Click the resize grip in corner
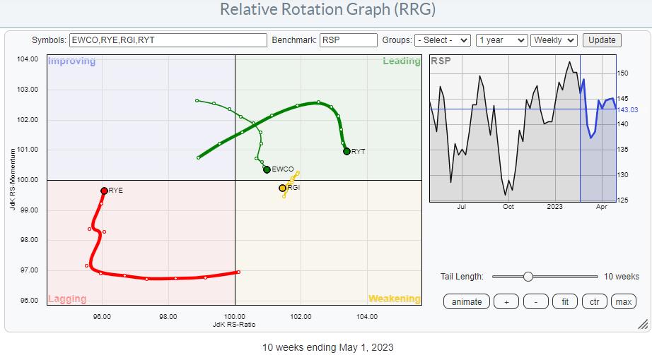Screen dimensions: 652x355 click(x=642, y=325)
